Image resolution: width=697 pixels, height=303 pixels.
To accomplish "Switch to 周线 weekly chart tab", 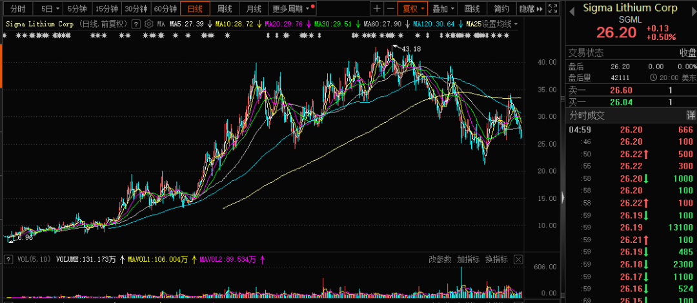I will (224, 8).
